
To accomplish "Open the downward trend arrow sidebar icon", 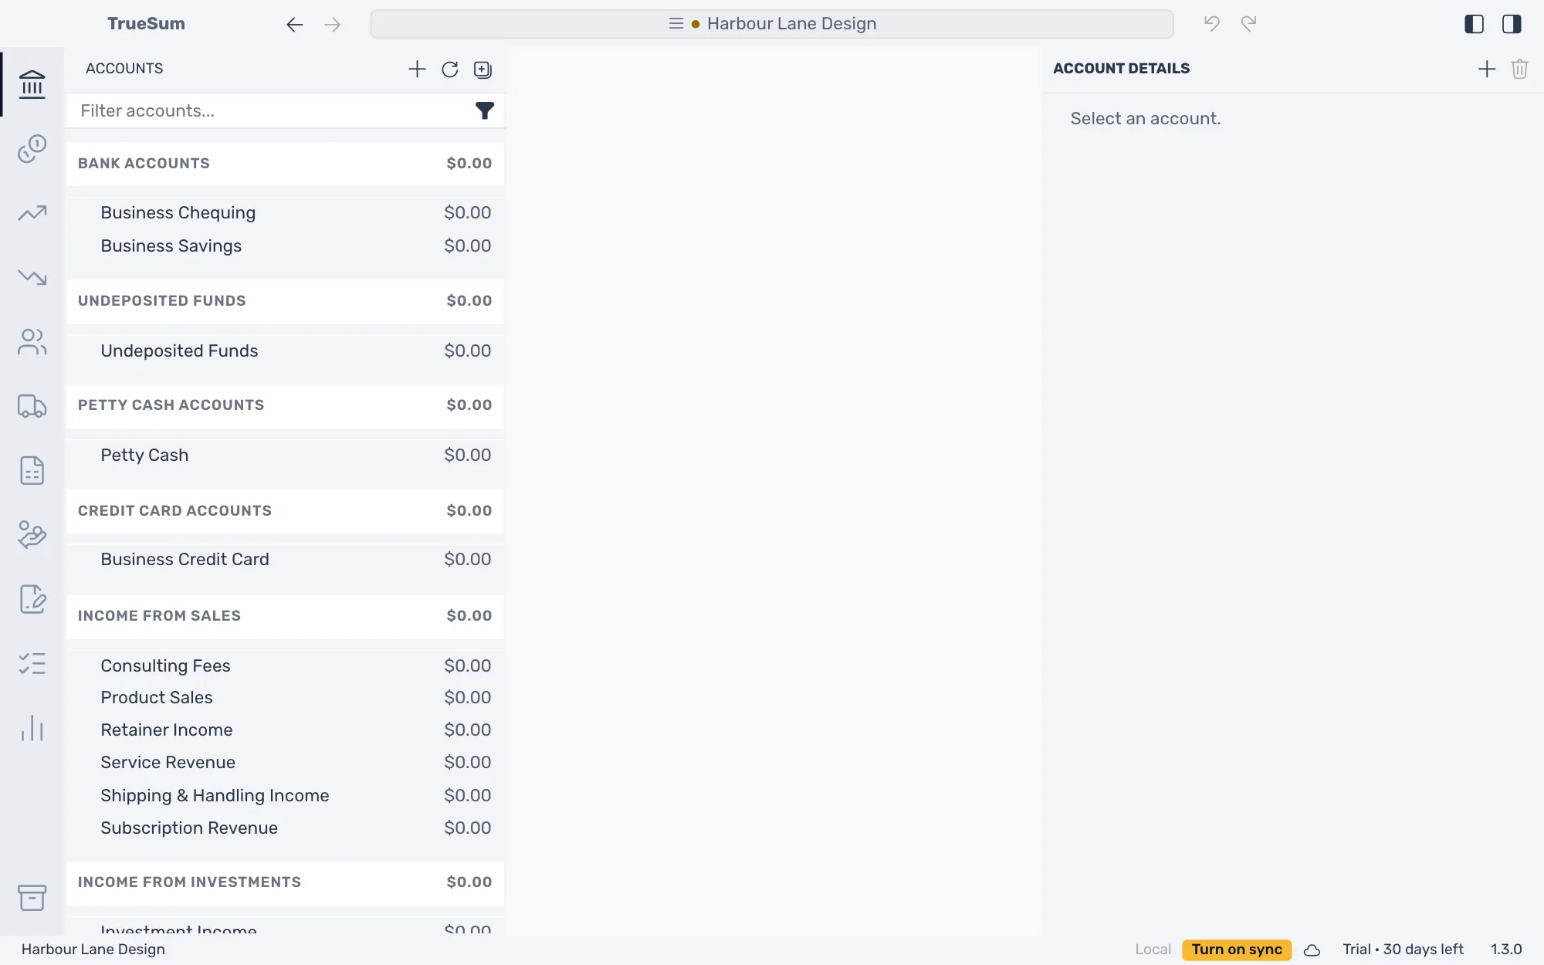I will 32,277.
